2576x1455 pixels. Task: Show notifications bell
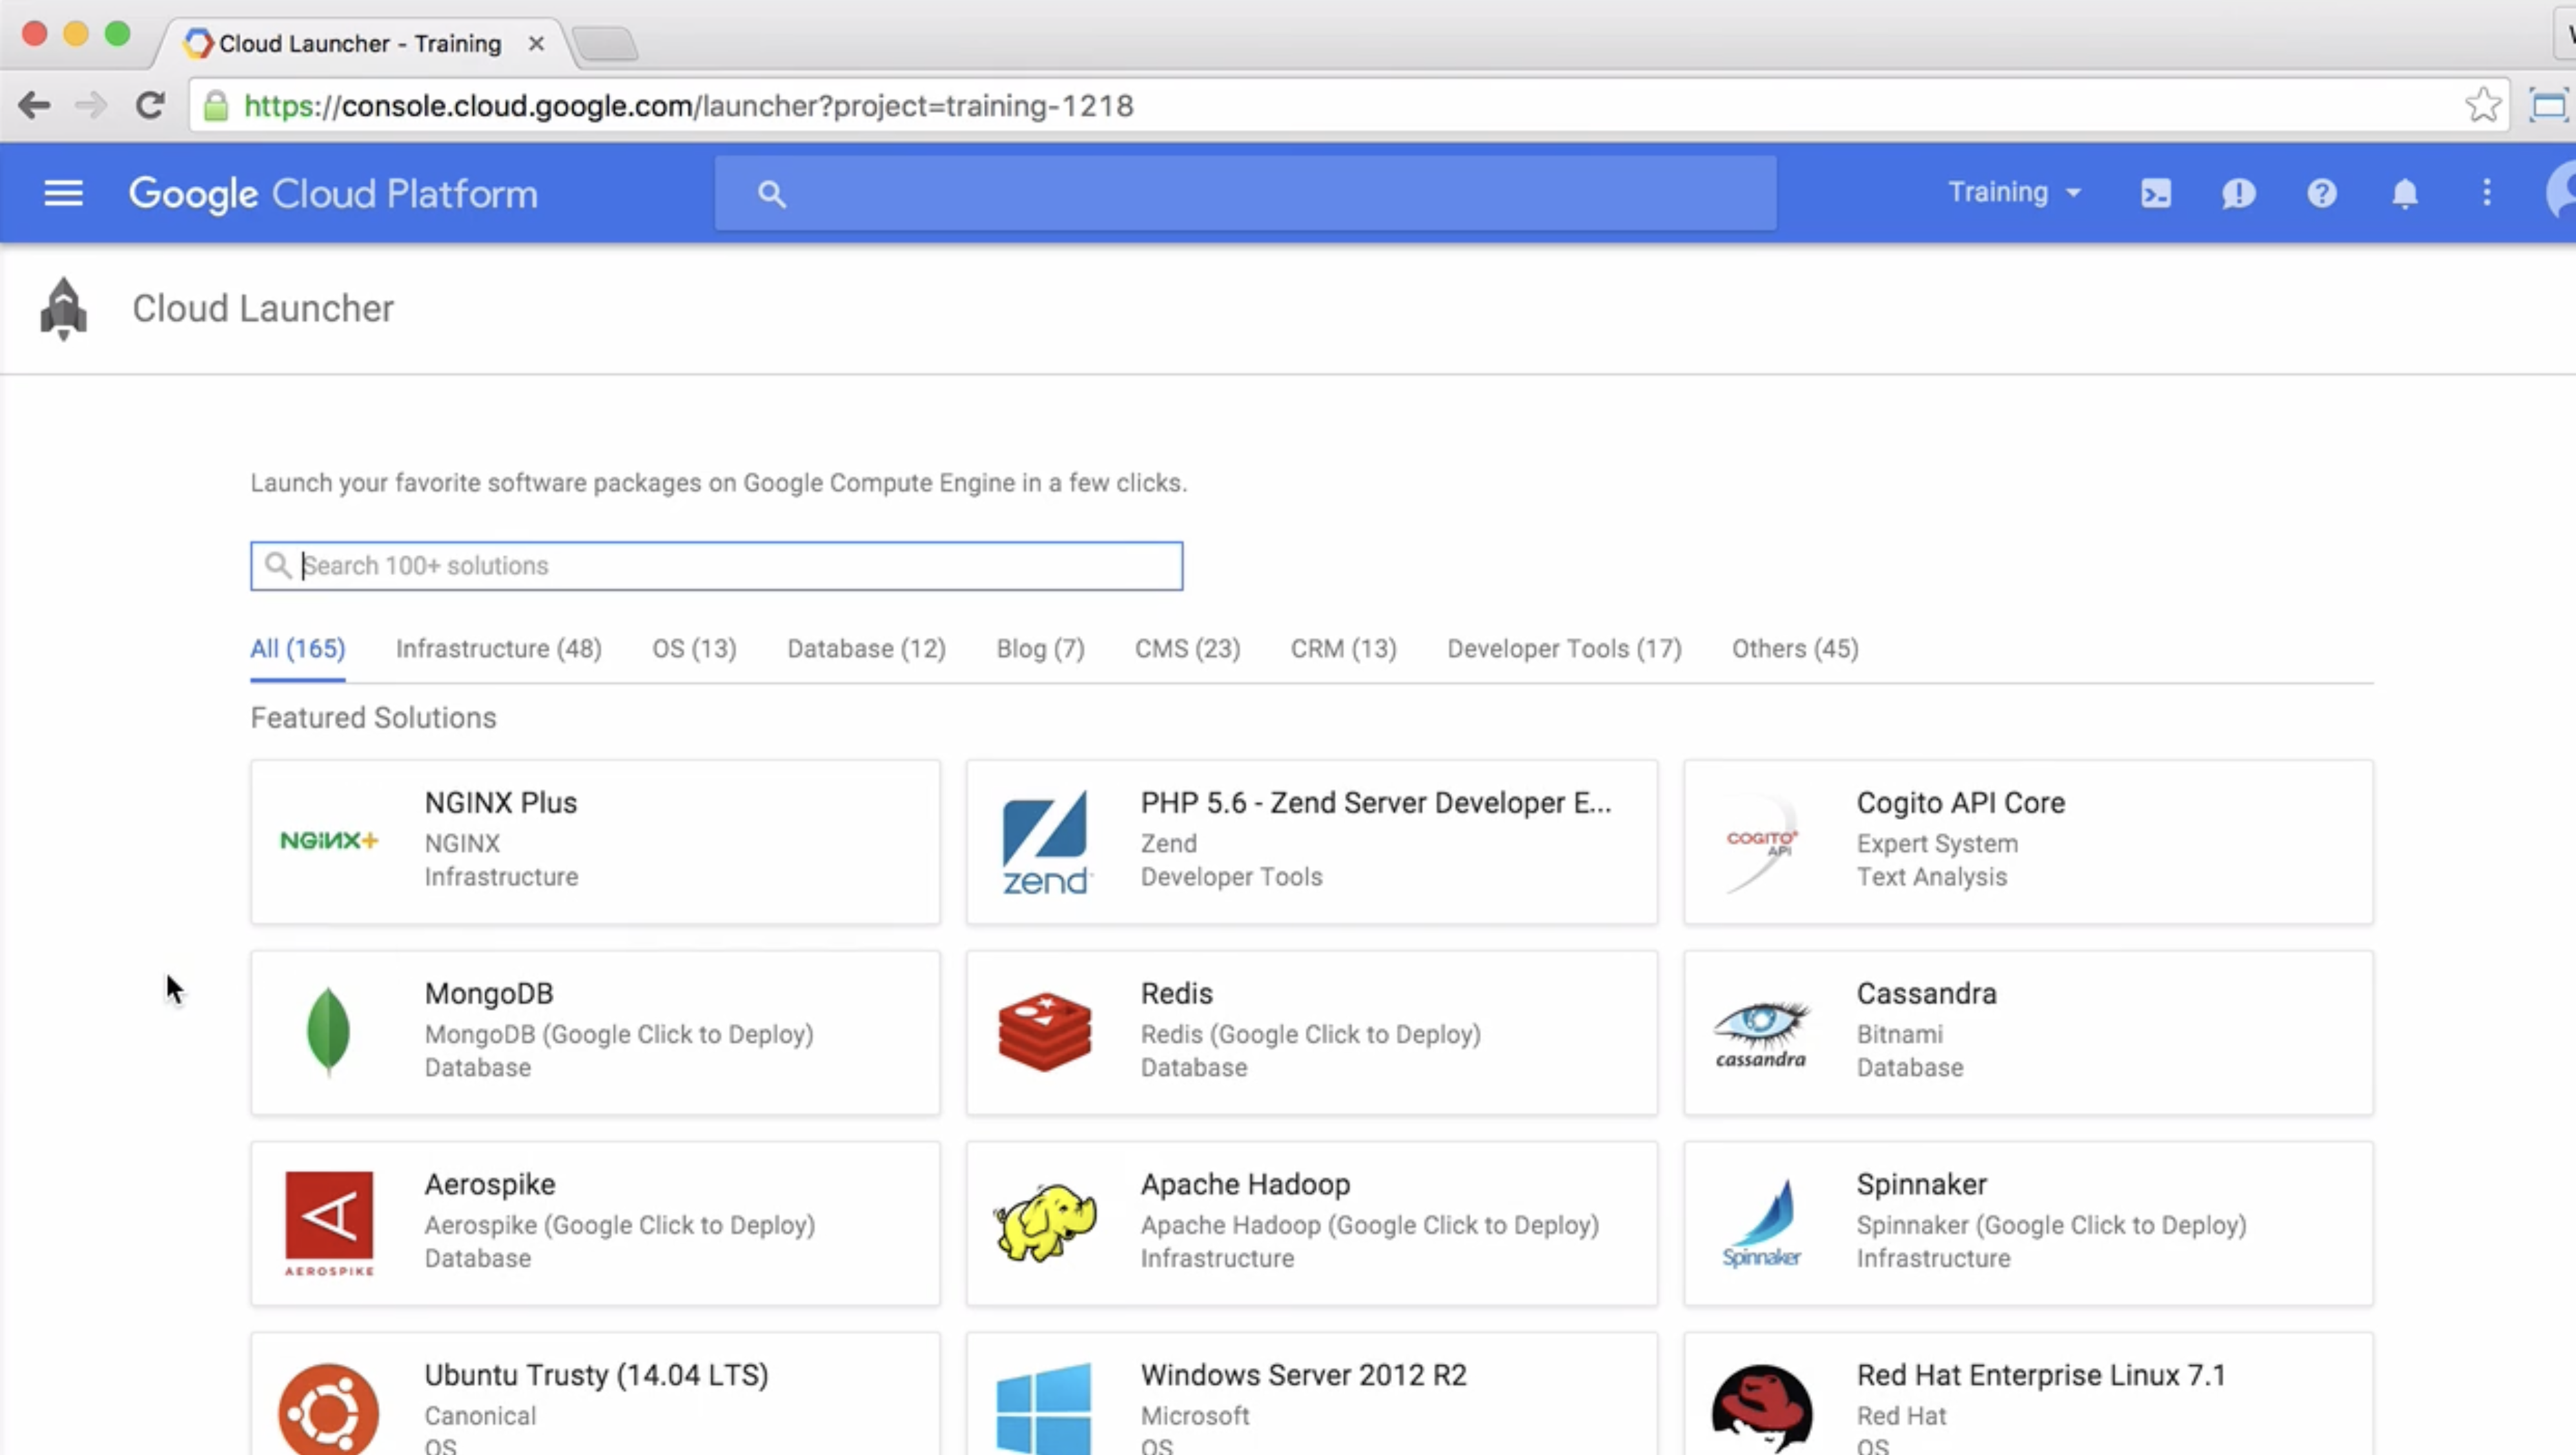2405,193
